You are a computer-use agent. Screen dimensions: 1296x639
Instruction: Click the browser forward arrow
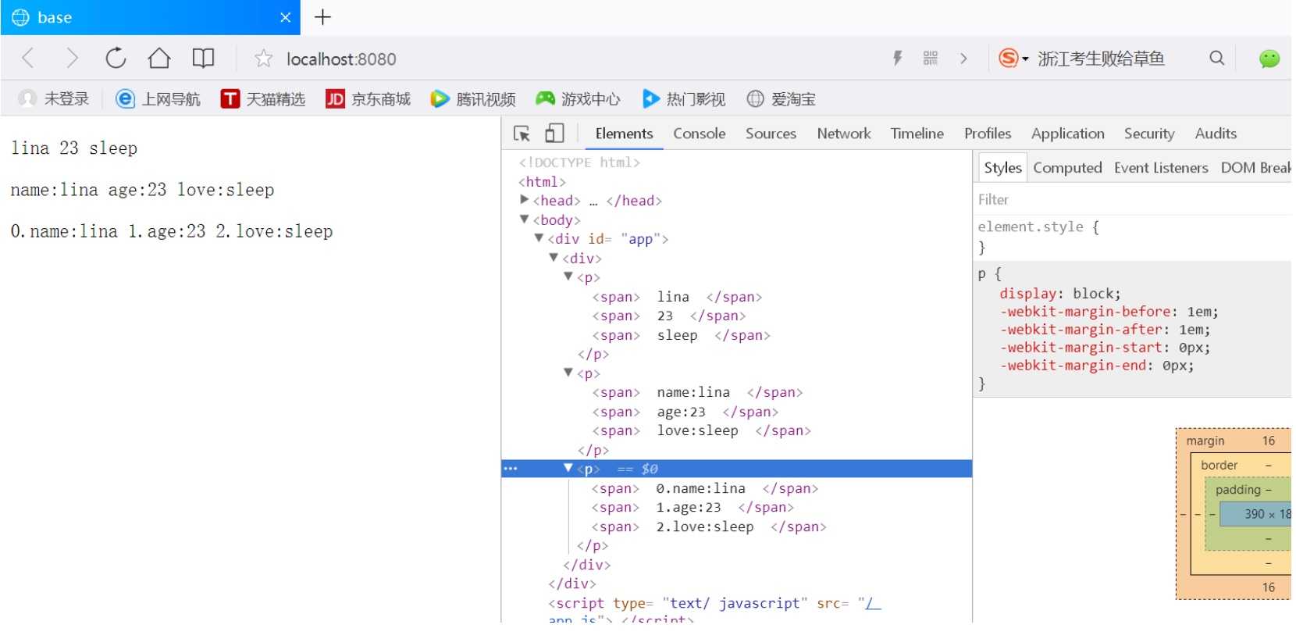[72, 58]
